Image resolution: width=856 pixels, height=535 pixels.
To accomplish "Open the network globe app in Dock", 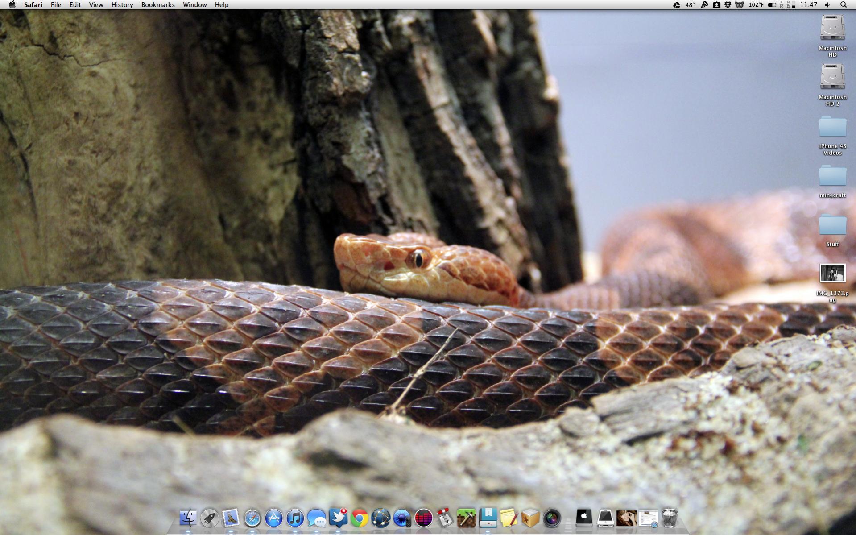I will pyautogui.click(x=380, y=518).
